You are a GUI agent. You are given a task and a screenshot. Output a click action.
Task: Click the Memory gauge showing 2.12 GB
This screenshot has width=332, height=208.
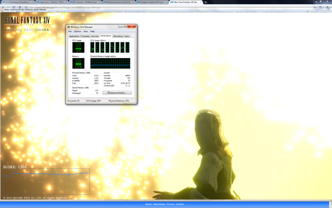[78, 63]
